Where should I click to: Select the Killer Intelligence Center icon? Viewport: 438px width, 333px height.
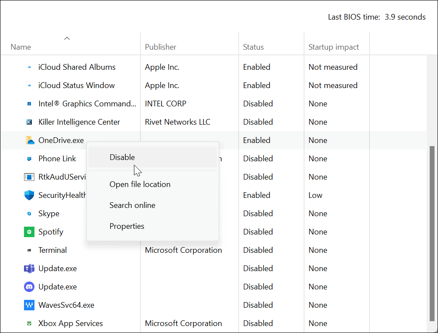click(29, 122)
